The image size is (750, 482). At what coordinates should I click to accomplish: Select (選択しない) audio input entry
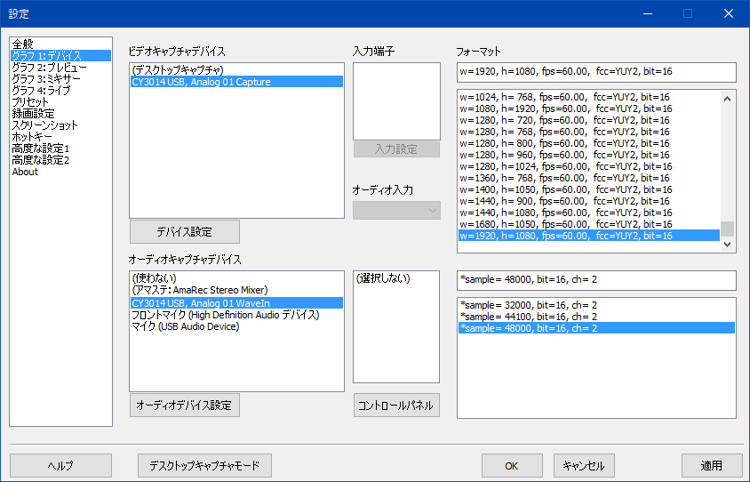(x=396, y=278)
